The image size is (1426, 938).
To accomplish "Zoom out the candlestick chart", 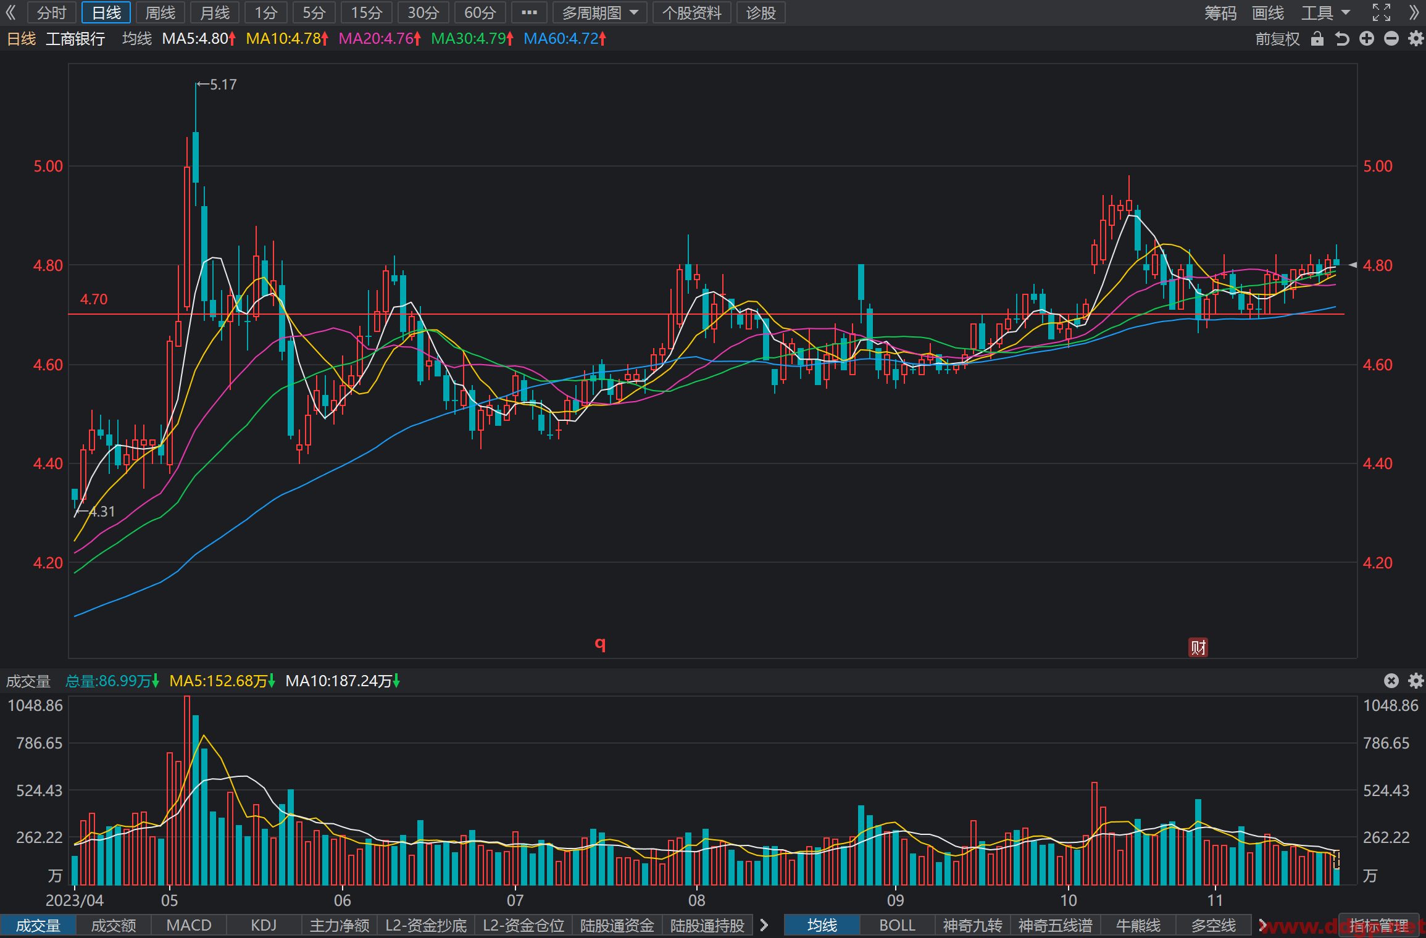I will [1391, 39].
